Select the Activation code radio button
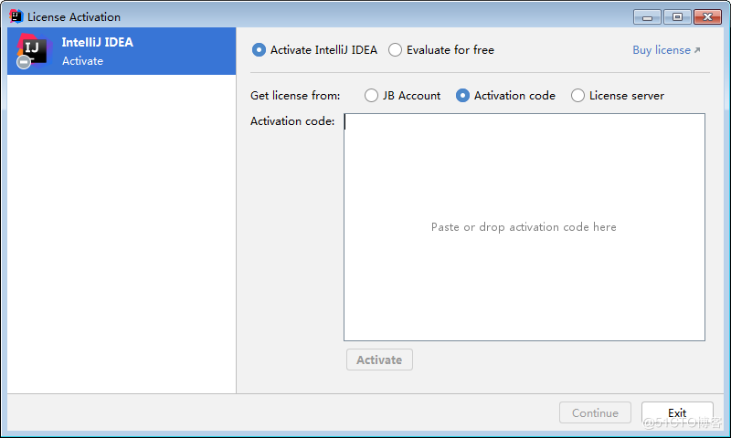731x438 pixels. [x=462, y=96]
